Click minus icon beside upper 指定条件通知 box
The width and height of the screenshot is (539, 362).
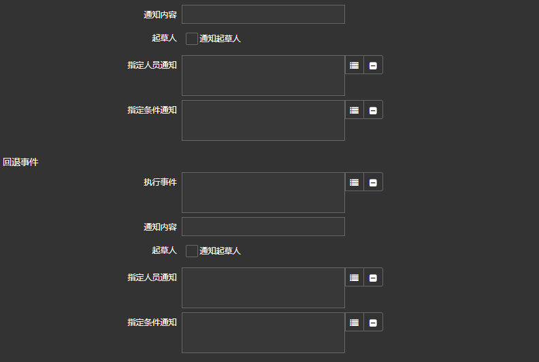[373, 110]
